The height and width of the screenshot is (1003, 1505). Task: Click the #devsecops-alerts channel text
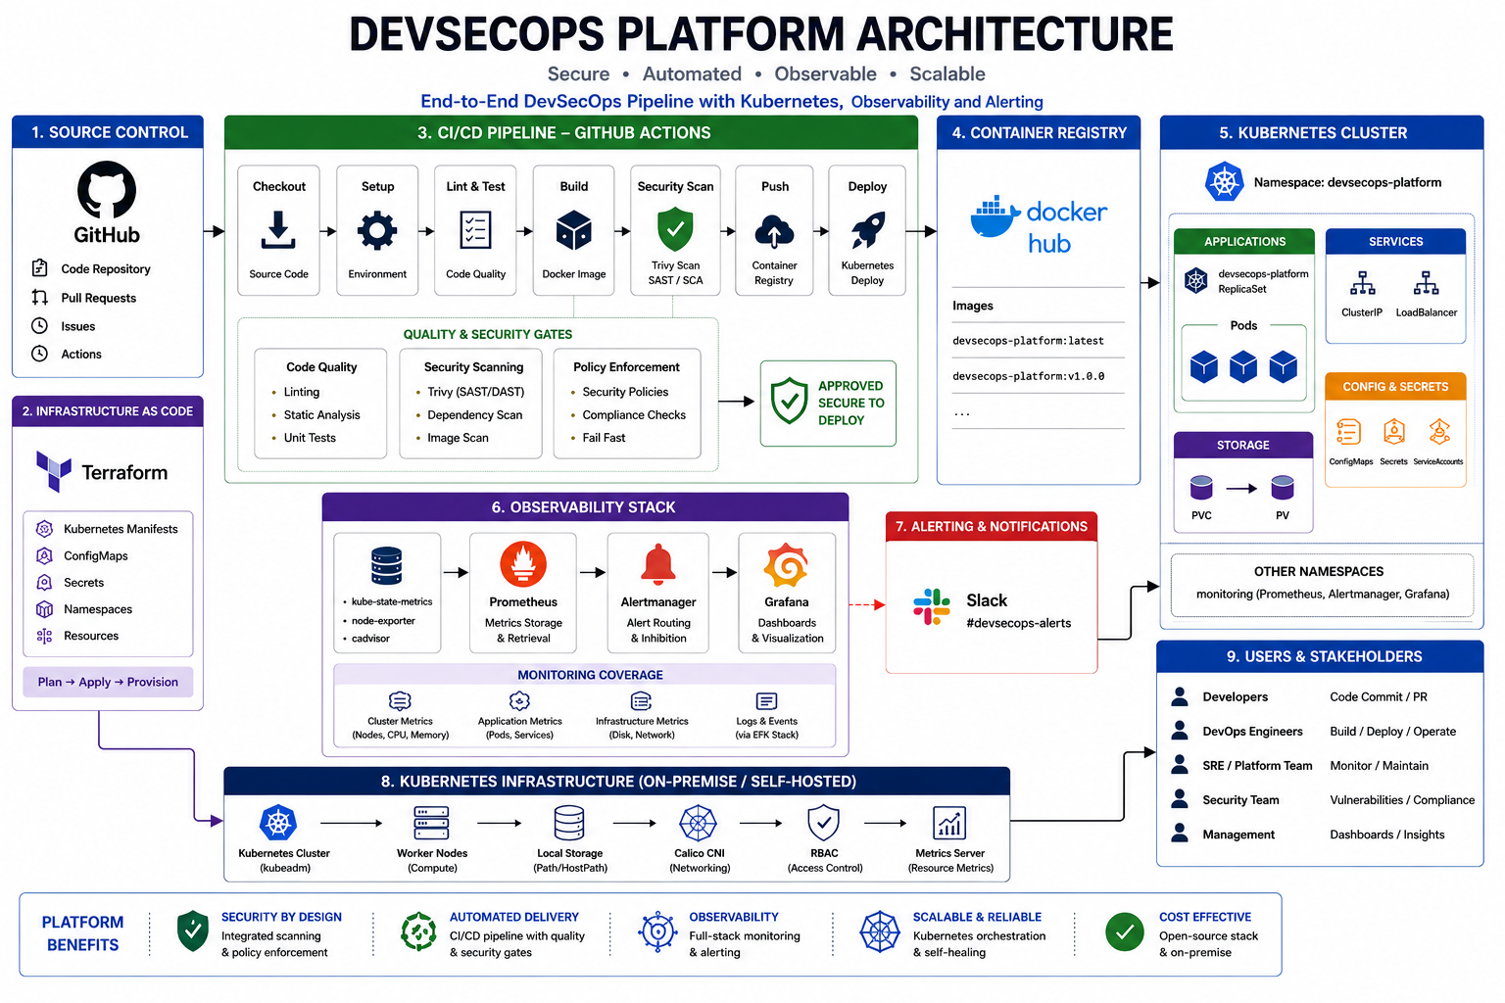click(x=1018, y=623)
